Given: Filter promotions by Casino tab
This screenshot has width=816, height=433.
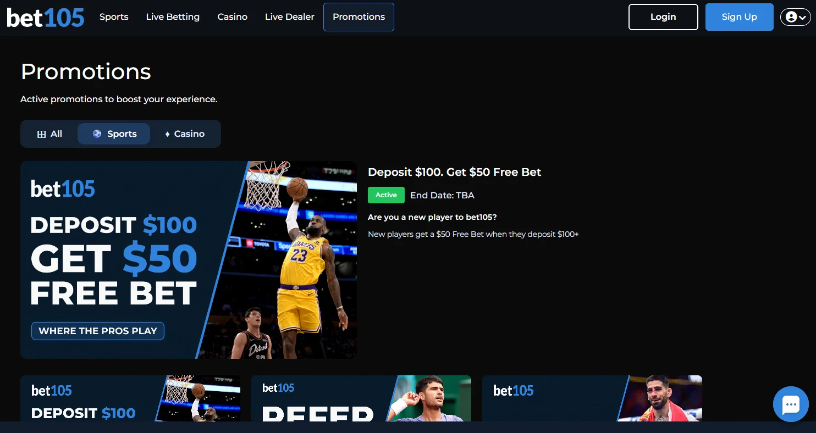Looking at the screenshot, I should (185, 134).
